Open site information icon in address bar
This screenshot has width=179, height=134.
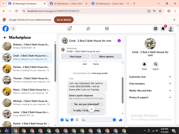[24, 11]
